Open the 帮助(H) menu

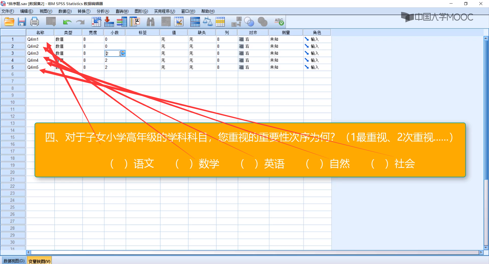pyautogui.click(x=208, y=11)
